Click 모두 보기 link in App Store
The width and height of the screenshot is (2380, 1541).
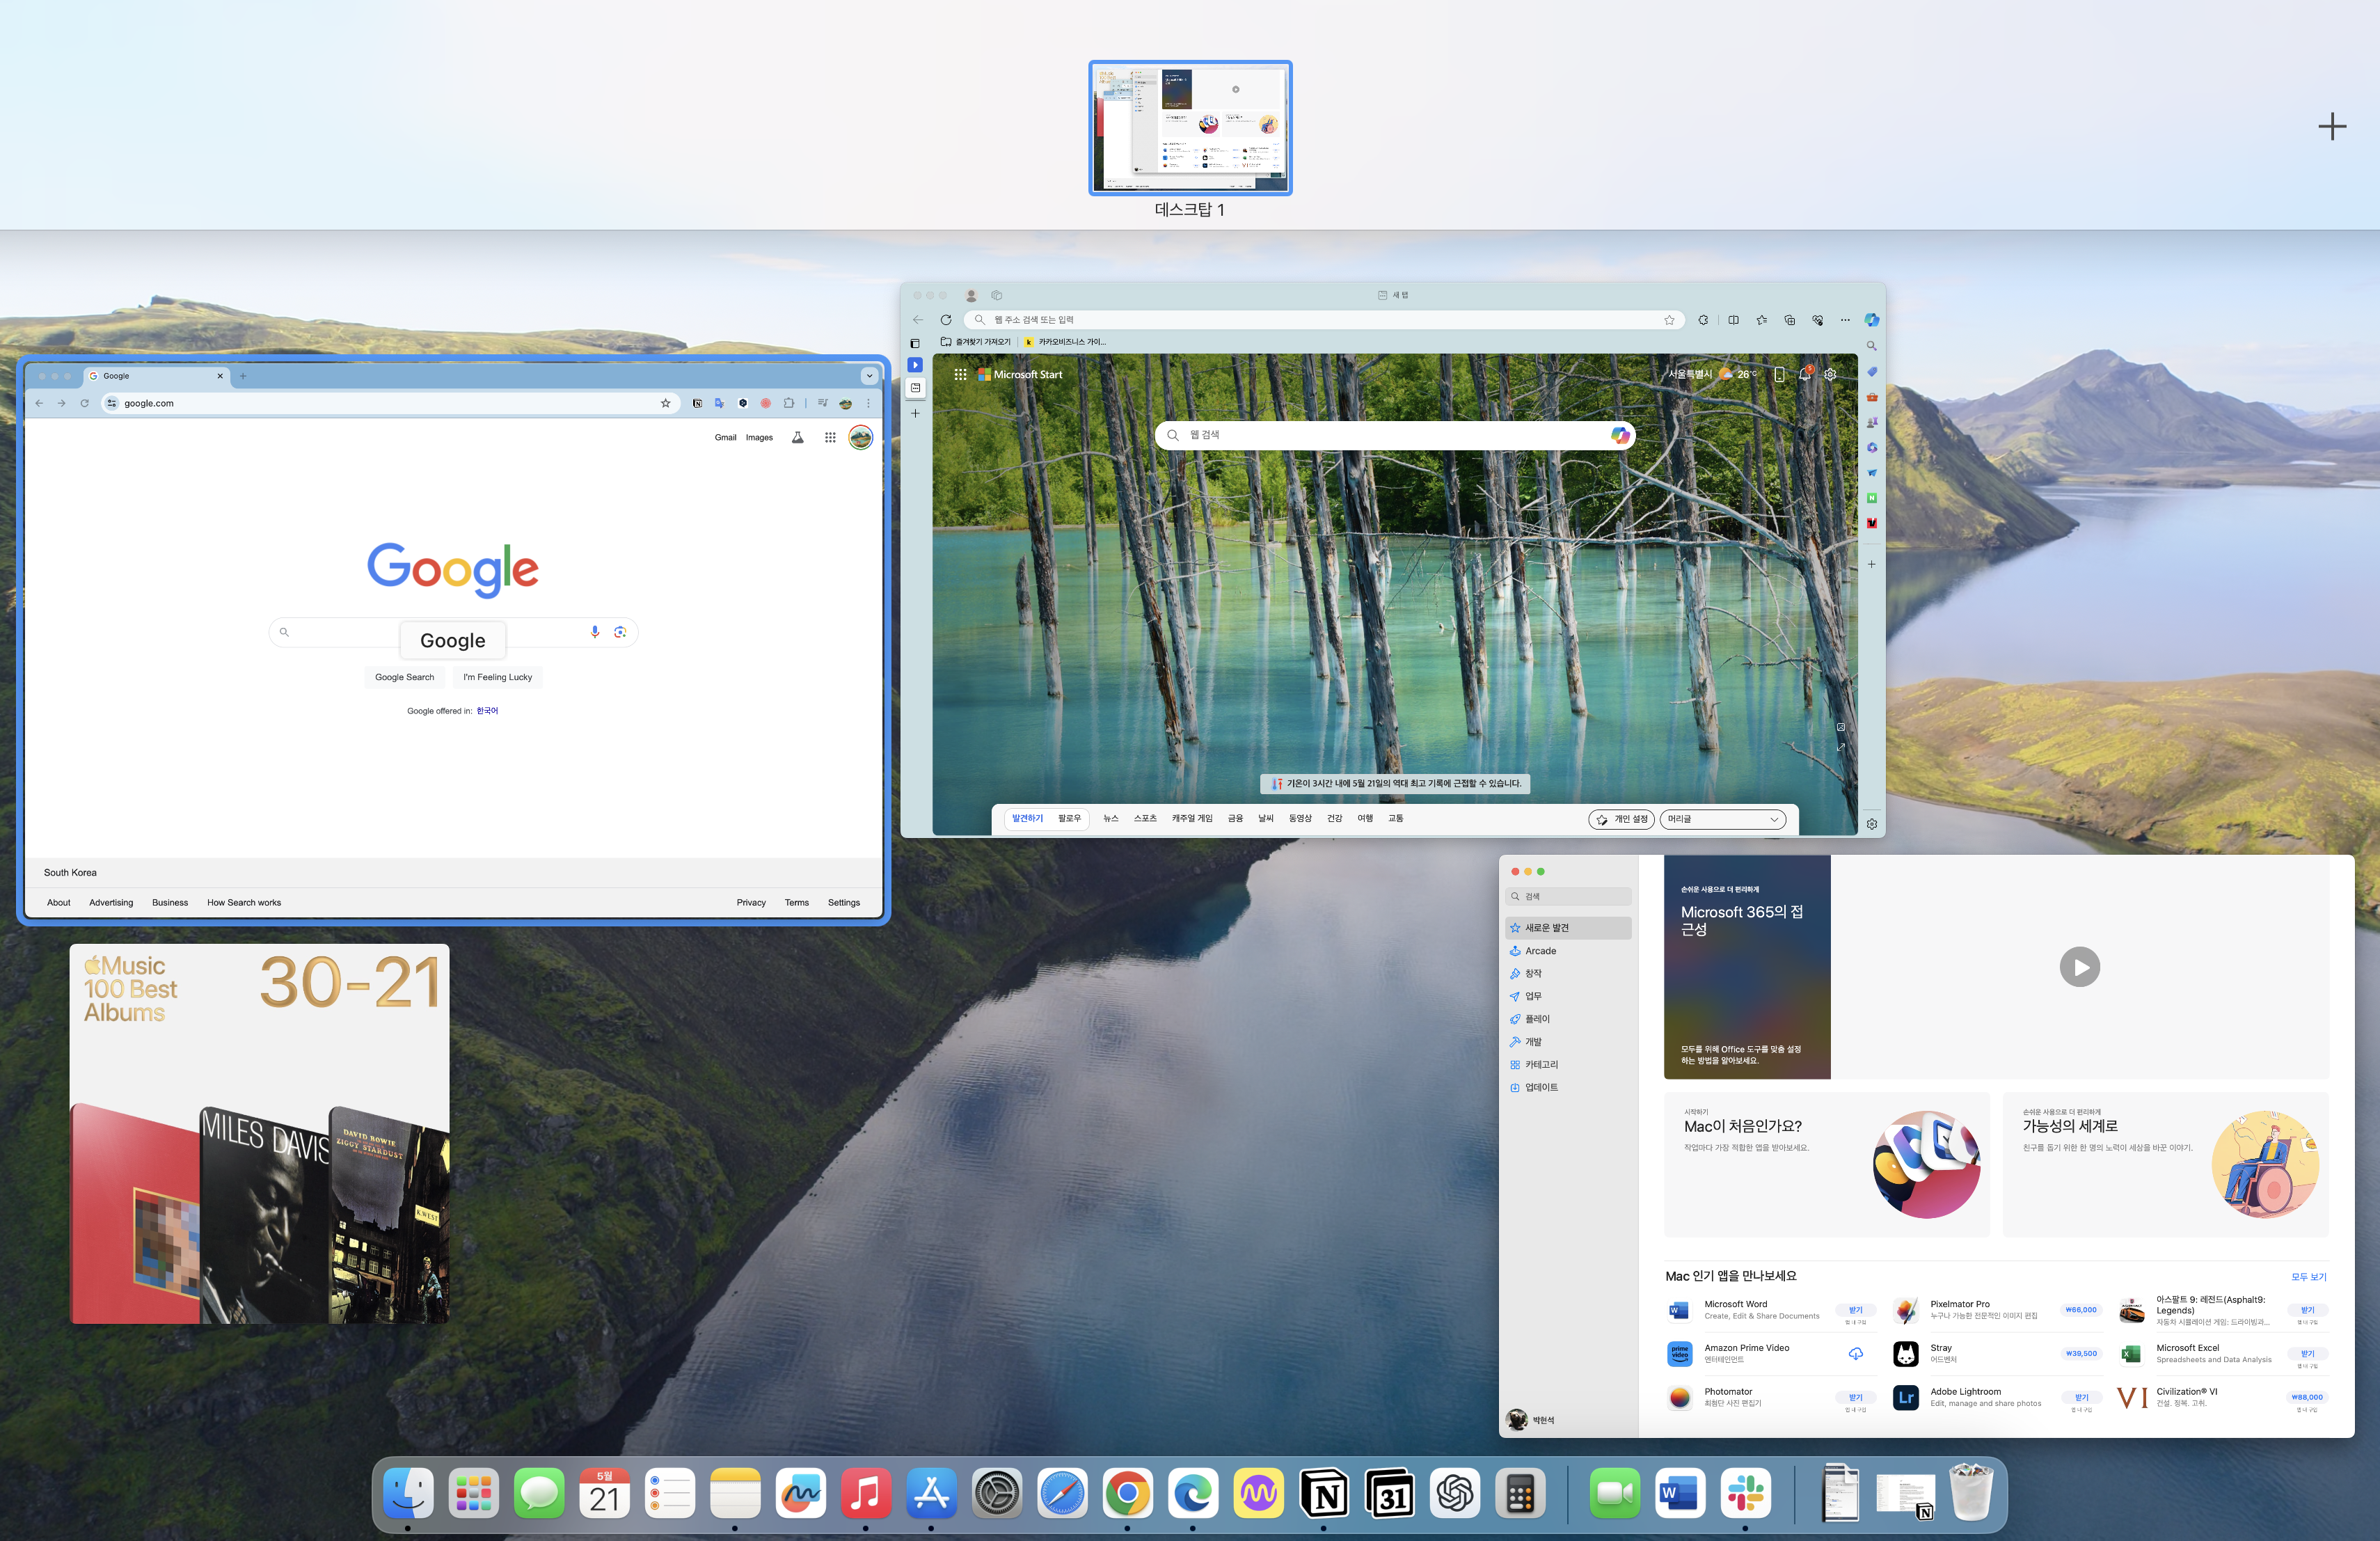point(2308,1277)
